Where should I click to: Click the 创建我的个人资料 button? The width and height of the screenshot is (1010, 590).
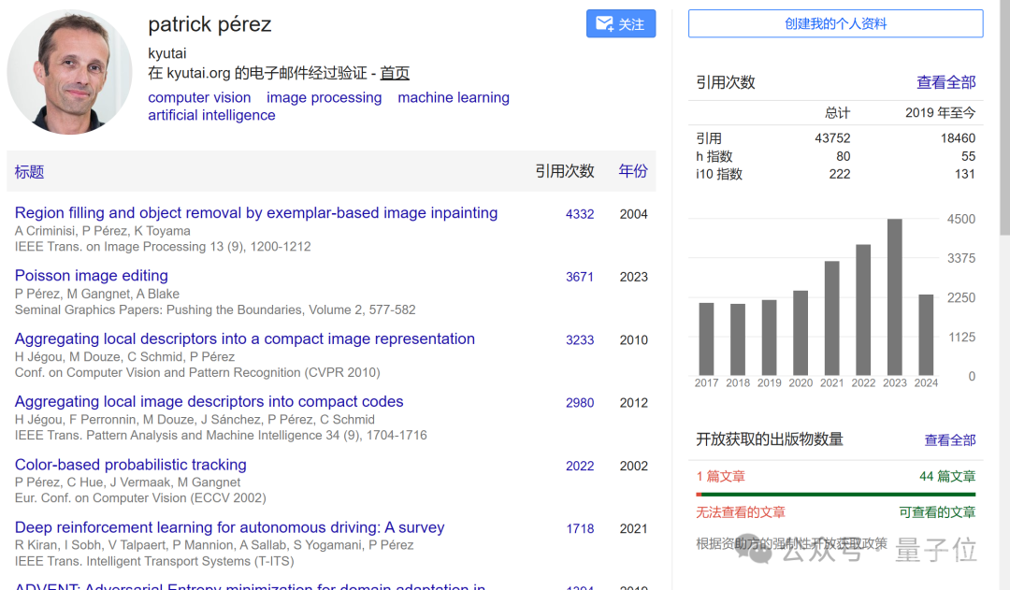coord(835,23)
